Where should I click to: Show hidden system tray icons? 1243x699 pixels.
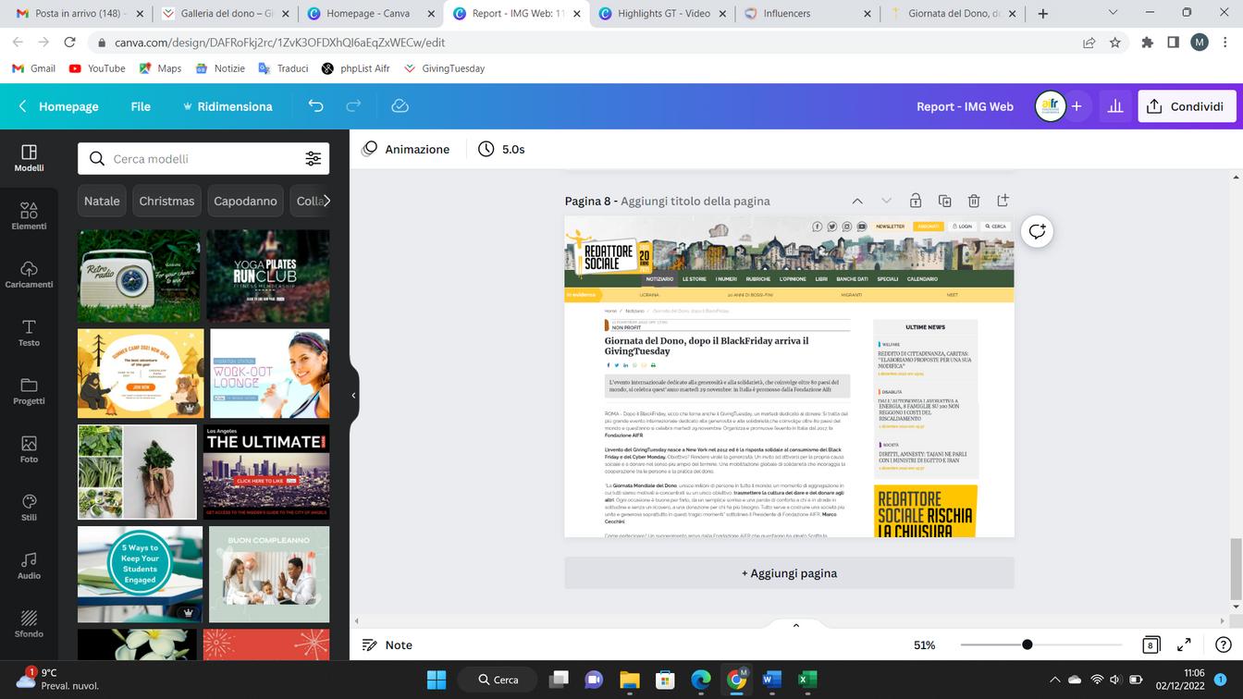pos(1053,680)
